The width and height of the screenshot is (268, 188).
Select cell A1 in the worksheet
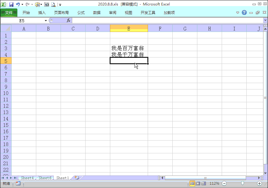click(24, 35)
